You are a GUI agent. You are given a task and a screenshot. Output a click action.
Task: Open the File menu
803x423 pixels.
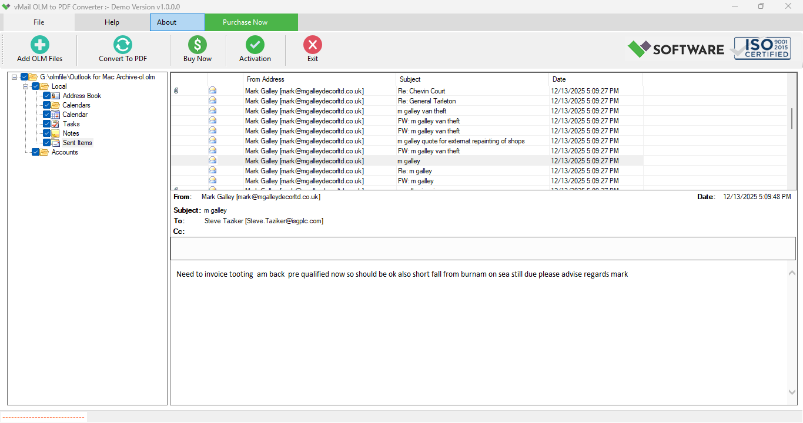click(x=38, y=22)
